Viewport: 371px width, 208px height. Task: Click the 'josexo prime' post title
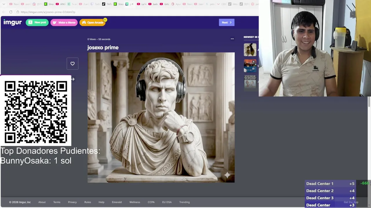click(103, 47)
